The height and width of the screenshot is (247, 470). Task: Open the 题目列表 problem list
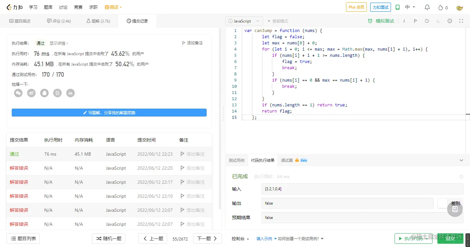23,239
